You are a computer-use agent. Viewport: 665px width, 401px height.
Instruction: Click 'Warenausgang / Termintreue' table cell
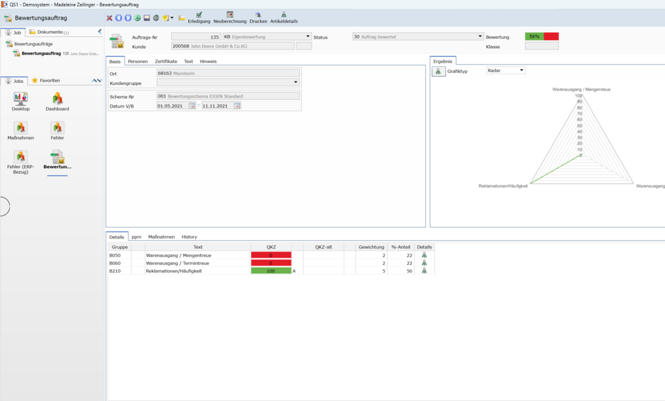point(198,263)
